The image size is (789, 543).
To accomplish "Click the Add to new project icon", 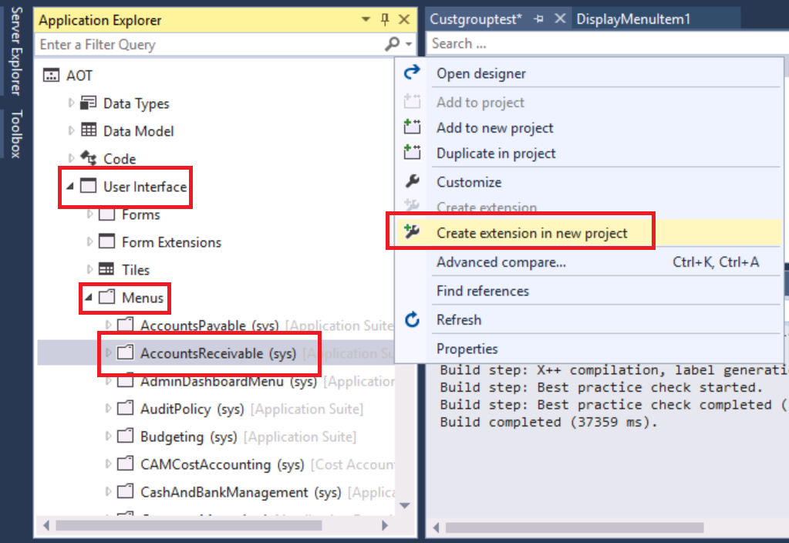I will coord(413,127).
